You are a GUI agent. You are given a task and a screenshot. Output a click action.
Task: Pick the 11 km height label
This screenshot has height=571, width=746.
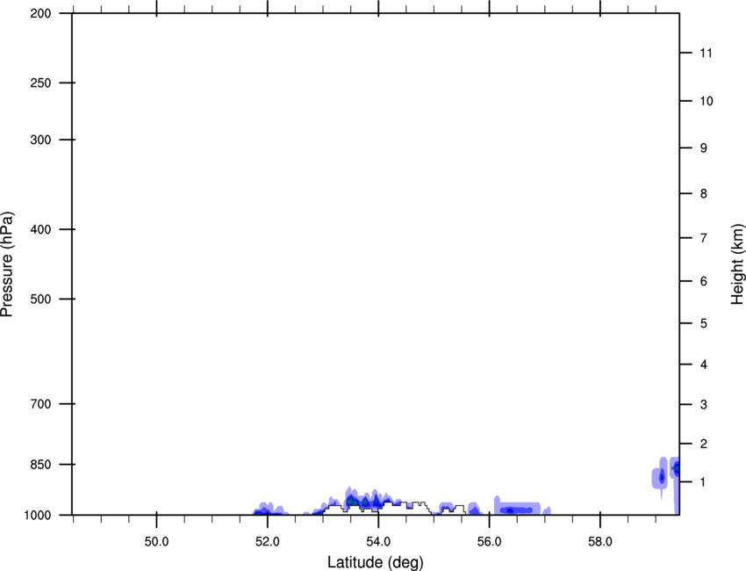706,53
